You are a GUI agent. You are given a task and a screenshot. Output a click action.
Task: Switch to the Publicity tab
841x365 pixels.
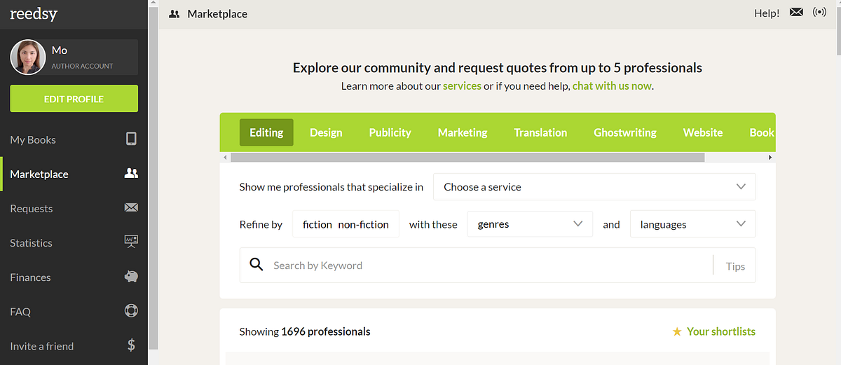[390, 132]
